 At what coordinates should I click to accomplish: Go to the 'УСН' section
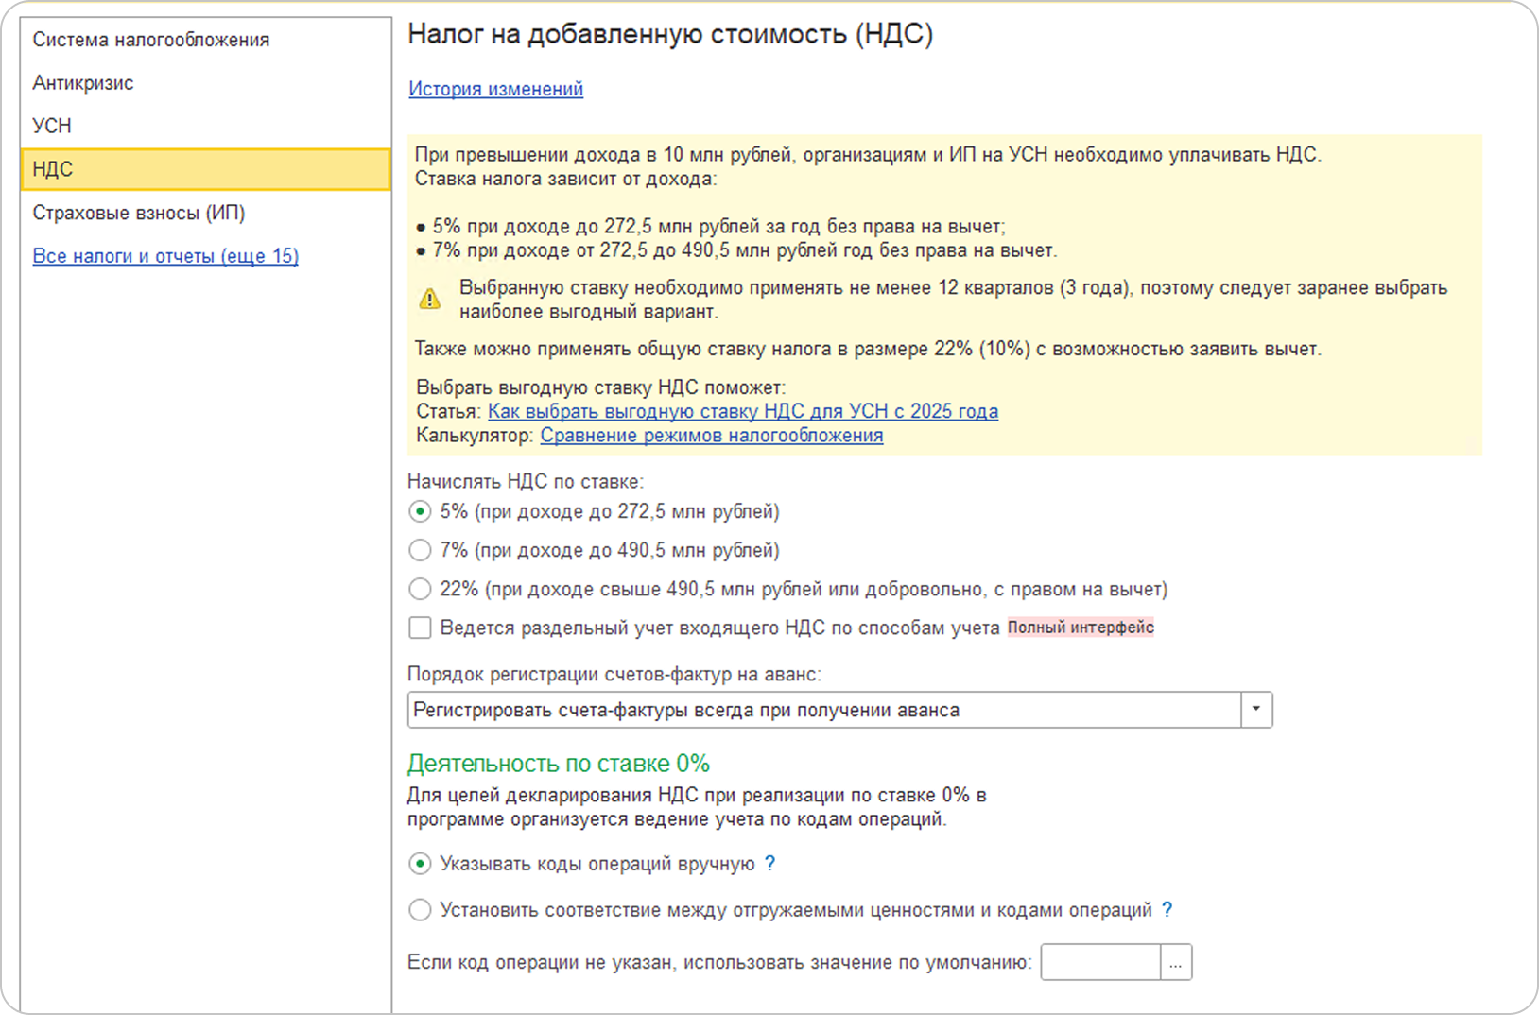(x=52, y=126)
